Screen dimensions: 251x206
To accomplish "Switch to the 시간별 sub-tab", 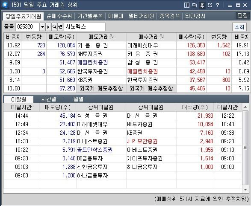I will pos(48,99).
